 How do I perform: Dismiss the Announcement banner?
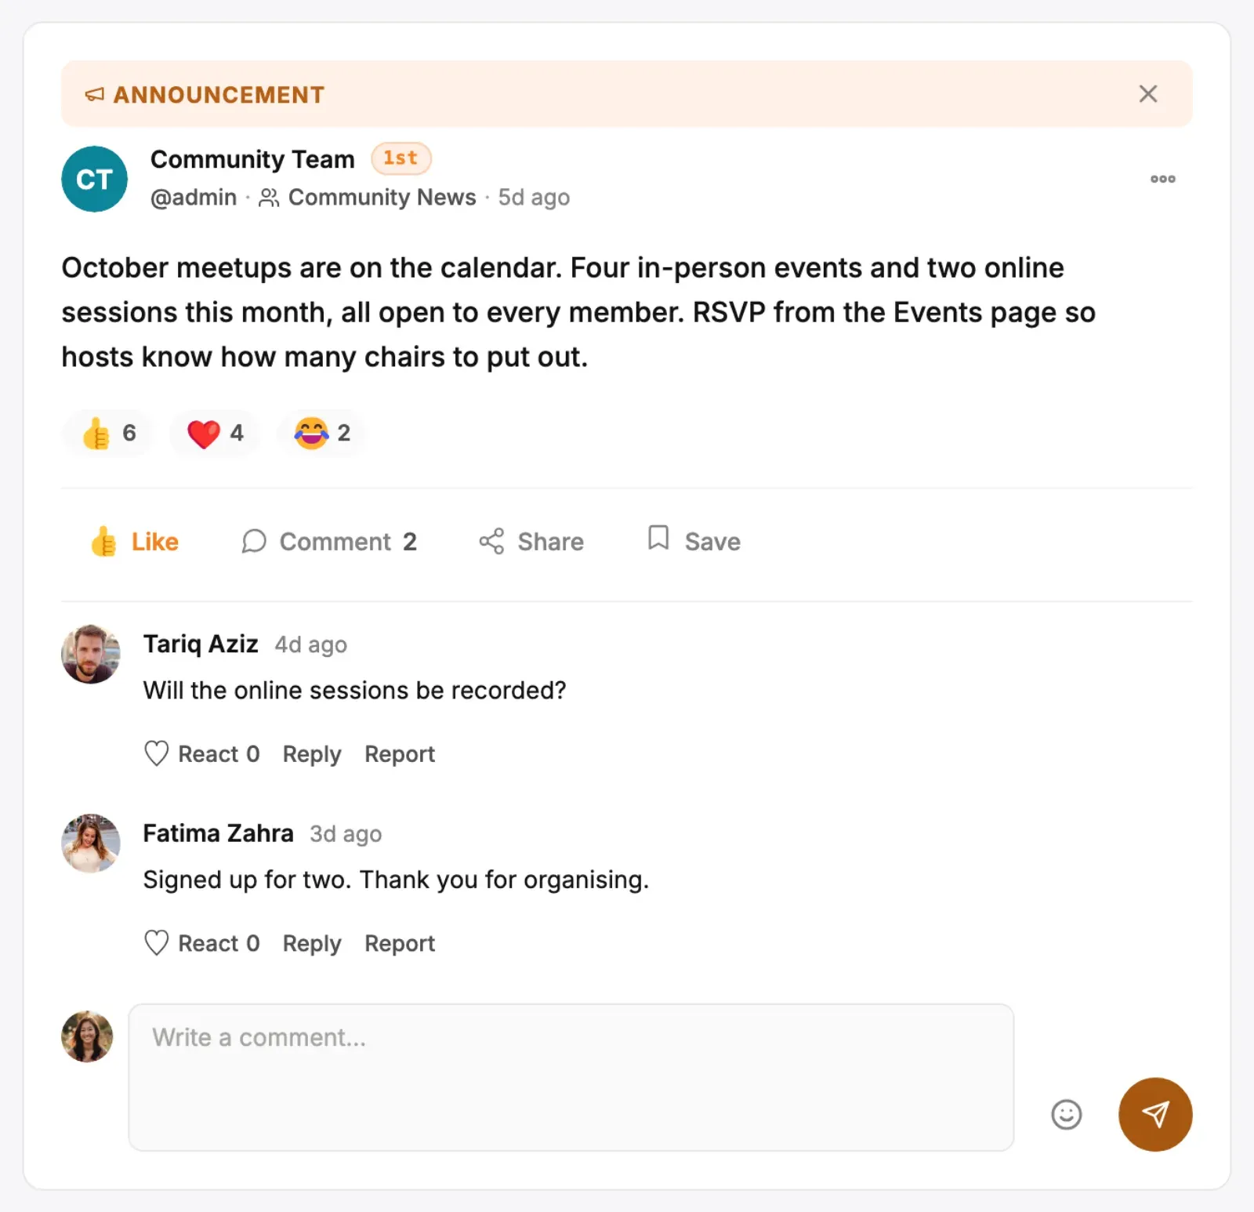point(1147,94)
